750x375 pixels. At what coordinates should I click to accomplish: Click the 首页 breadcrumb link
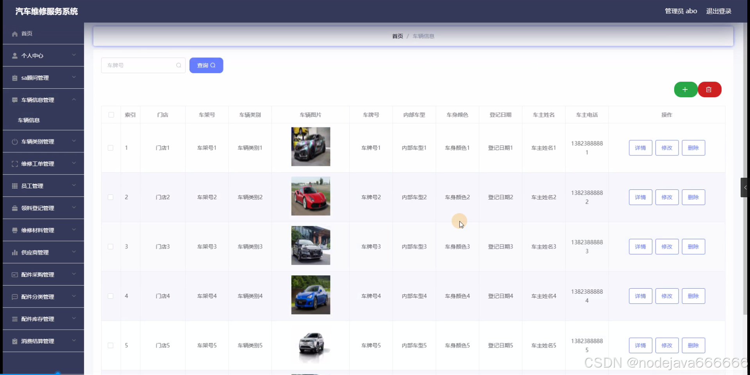[398, 36]
